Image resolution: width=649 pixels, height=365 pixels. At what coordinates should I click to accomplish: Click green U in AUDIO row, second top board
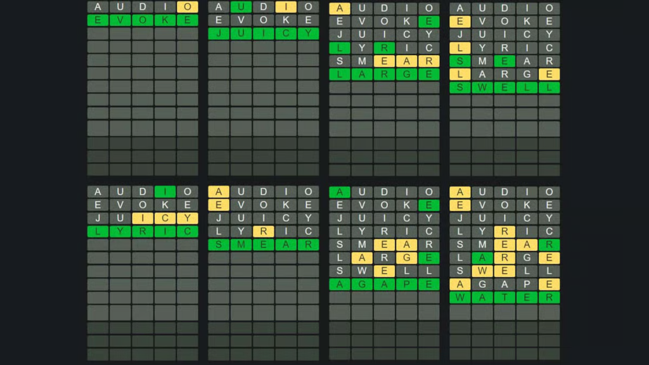pos(241,7)
